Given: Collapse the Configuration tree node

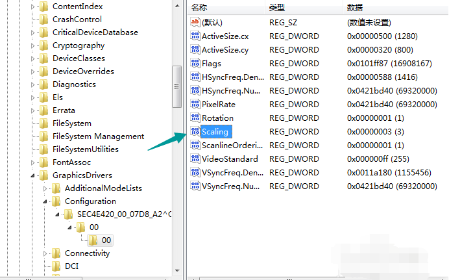Looking at the screenshot, I should point(45,201).
